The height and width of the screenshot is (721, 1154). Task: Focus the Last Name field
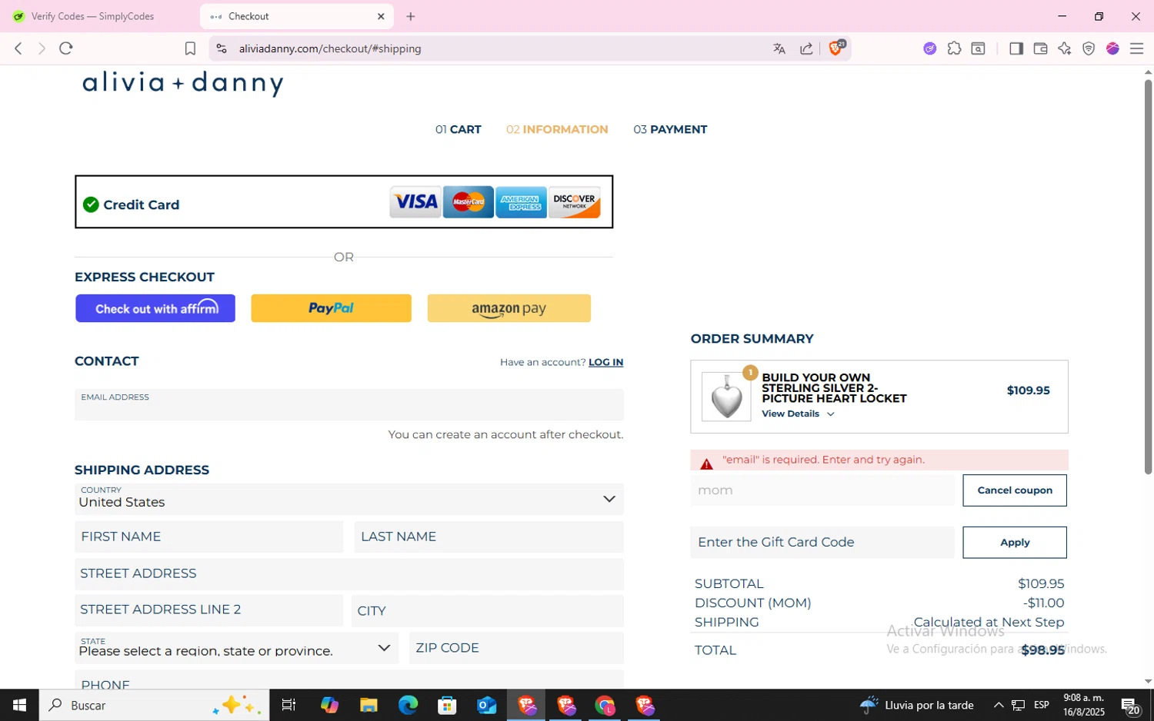click(489, 537)
